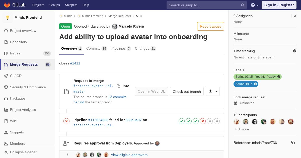Screen dimensions: 301x158
Task: Expand the approvers list chevron
Action: coord(67,154)
